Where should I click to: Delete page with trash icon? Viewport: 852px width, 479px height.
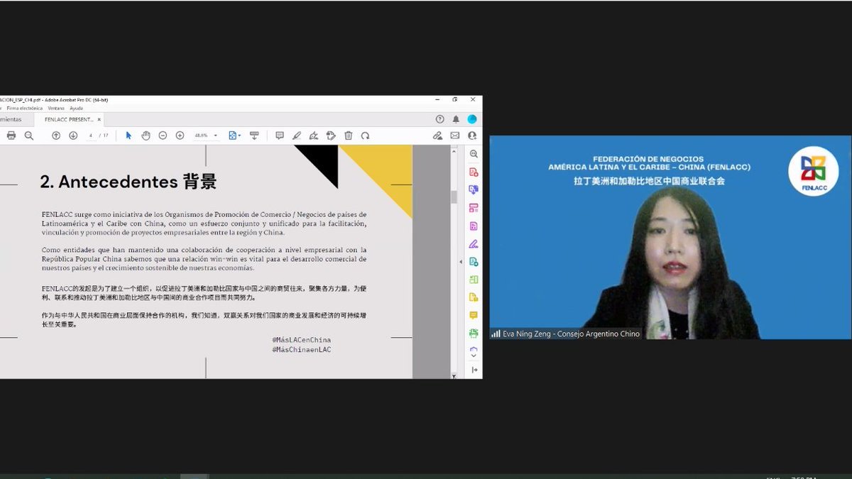348,136
